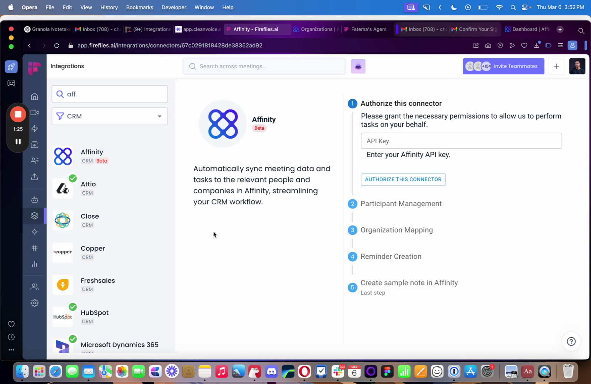Image resolution: width=591 pixels, height=384 pixels.
Task: Select HubSpot integration
Action: [110, 316]
